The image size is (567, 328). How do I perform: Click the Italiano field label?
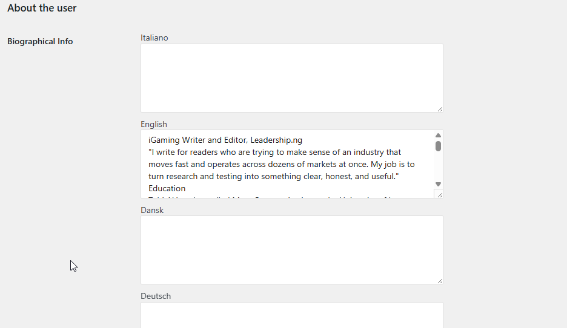[154, 38]
